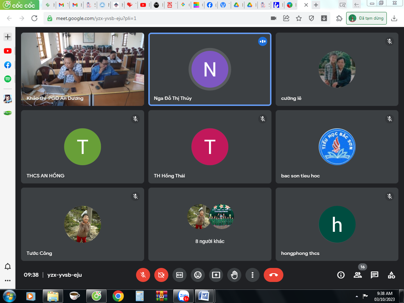This screenshot has height=303, width=404.
Task: Open YouTube from the browser sidebar
Action: (x=8, y=51)
